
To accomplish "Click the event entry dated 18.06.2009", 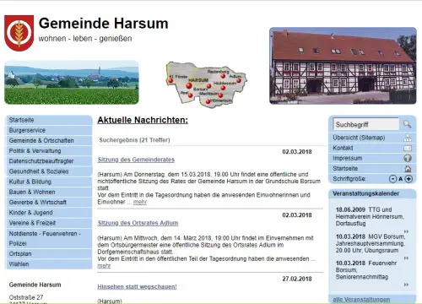I will click(370, 216).
